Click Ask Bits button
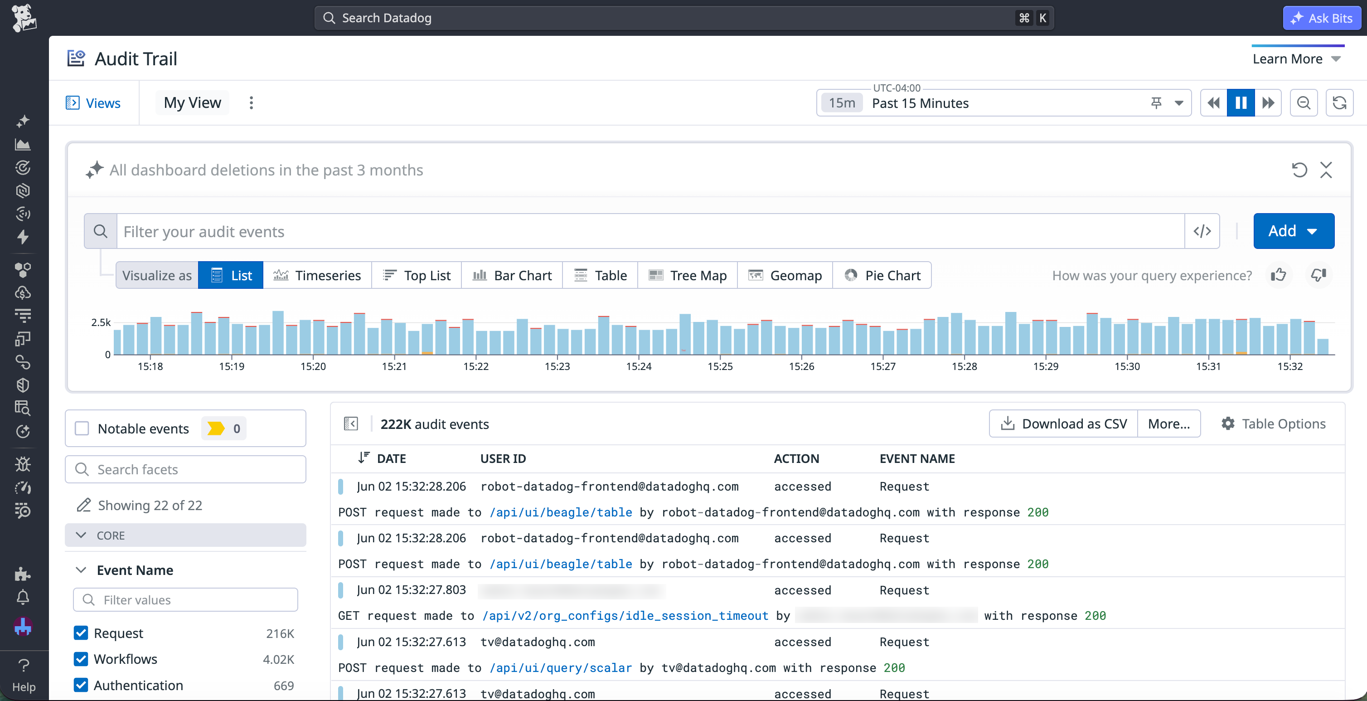Viewport: 1367px width, 701px height. click(1321, 18)
